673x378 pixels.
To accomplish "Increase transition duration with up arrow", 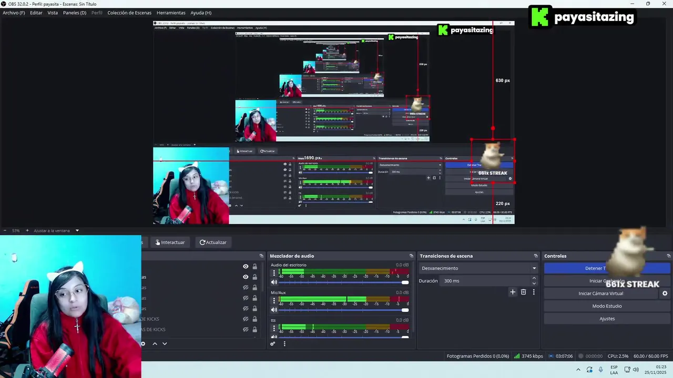I will coord(534,278).
